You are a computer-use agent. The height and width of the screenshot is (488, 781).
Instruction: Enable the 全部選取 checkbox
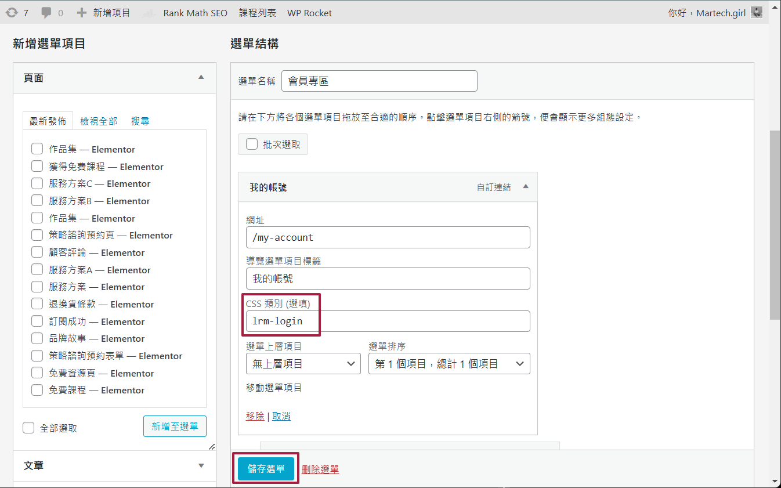pos(28,428)
